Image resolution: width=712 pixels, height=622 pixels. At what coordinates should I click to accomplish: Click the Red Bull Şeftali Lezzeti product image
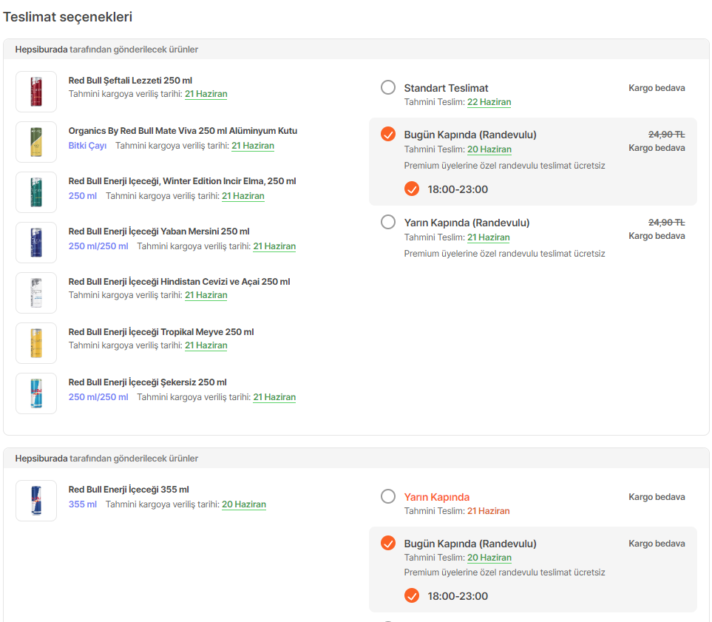coord(36,92)
